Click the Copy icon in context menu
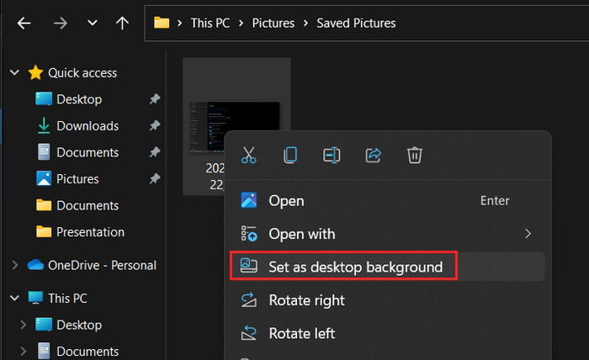The height and width of the screenshot is (360, 589). coord(290,155)
